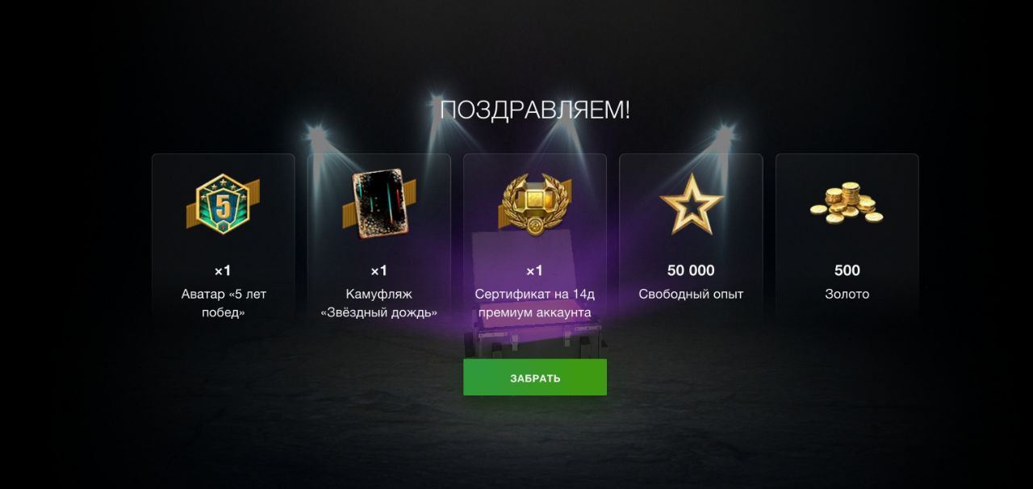Image resolution: width=1033 pixels, height=489 pixels.
Task: Click the Аватар «5 лет побед» label
Action: [224, 303]
